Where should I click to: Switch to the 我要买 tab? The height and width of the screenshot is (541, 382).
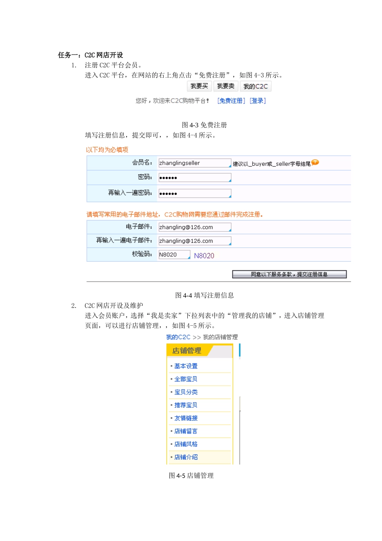pyautogui.click(x=199, y=86)
